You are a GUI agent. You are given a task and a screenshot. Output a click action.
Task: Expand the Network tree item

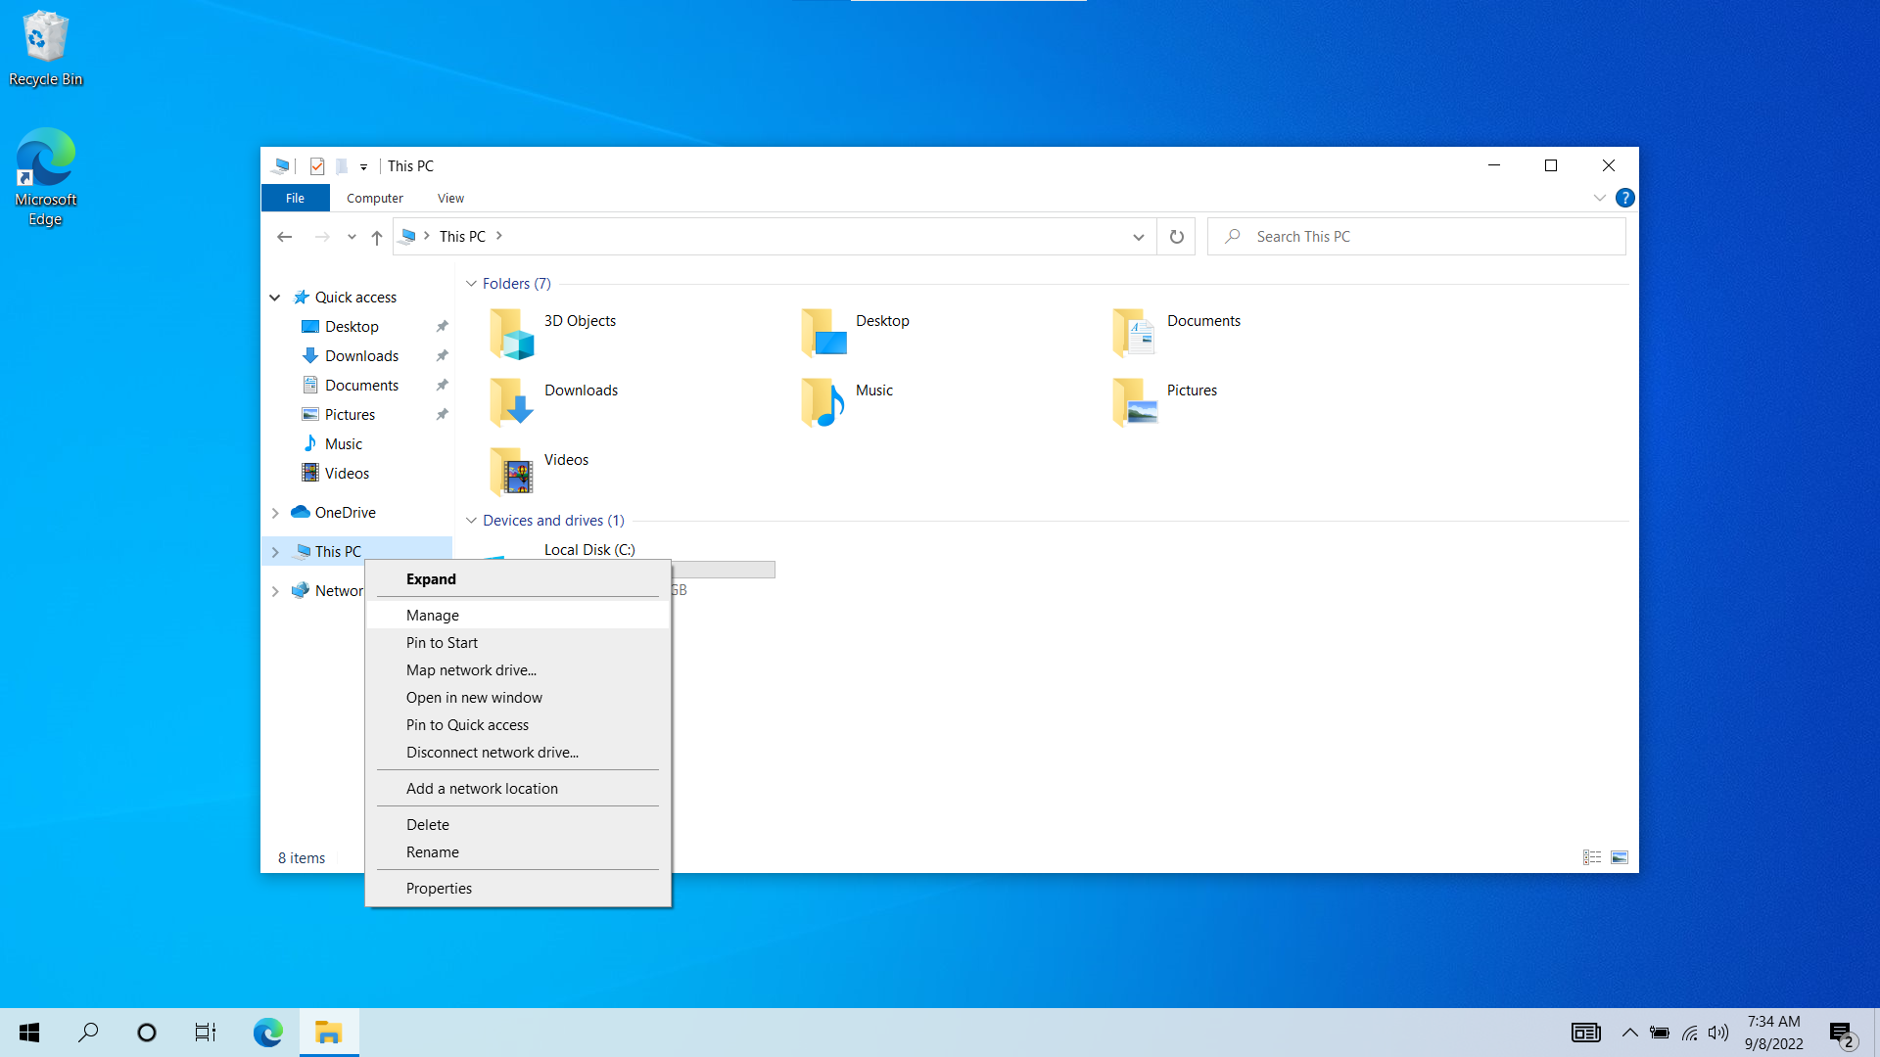pos(274,590)
